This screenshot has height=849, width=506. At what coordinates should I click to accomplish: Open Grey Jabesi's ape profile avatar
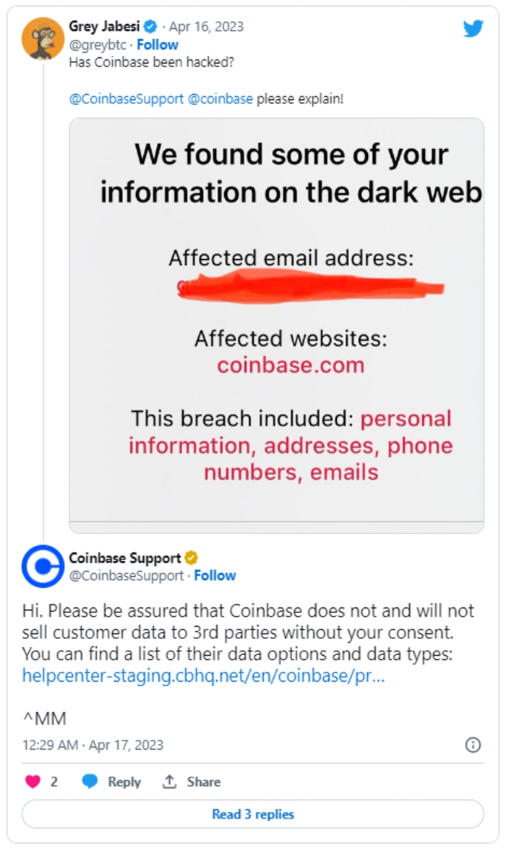pyautogui.click(x=43, y=38)
